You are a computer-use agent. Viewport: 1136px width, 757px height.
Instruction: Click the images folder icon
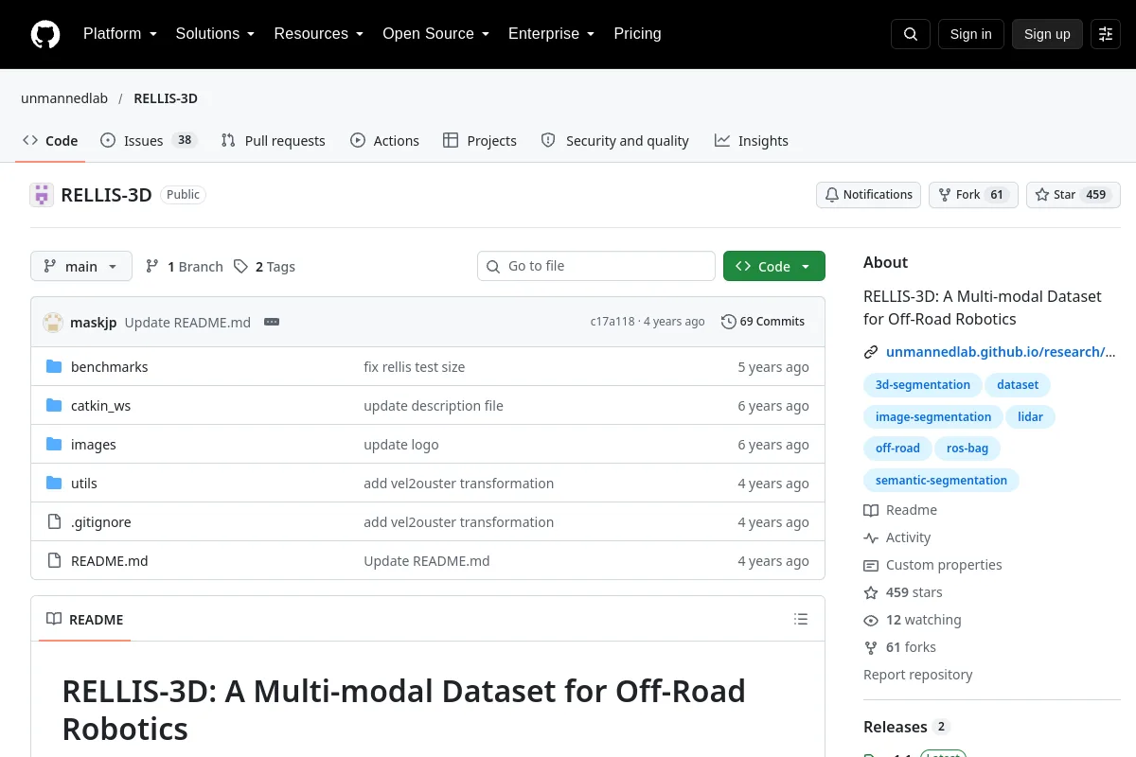pos(54,445)
